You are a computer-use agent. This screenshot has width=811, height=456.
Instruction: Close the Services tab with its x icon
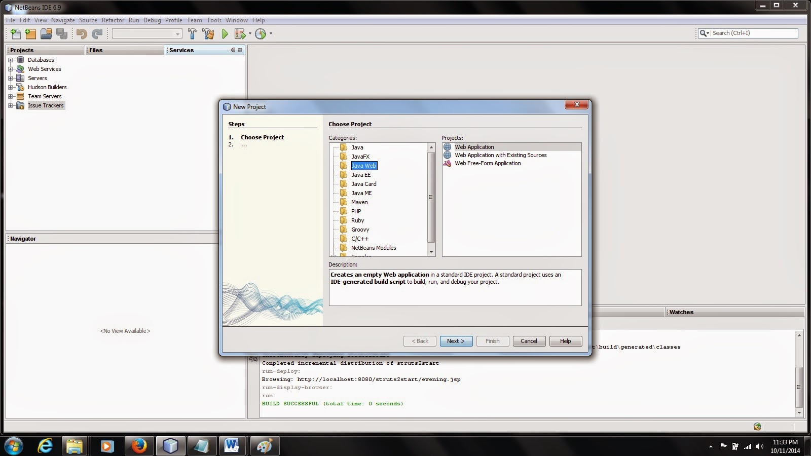click(x=240, y=50)
